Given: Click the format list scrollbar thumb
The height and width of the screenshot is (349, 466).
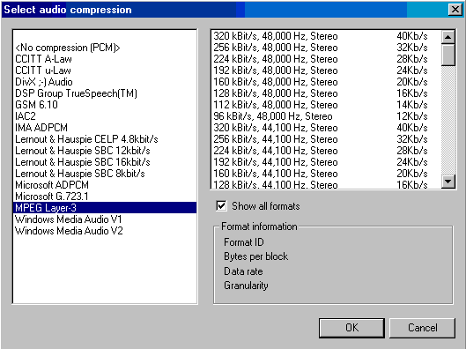Looking at the screenshot, I should 448,55.
